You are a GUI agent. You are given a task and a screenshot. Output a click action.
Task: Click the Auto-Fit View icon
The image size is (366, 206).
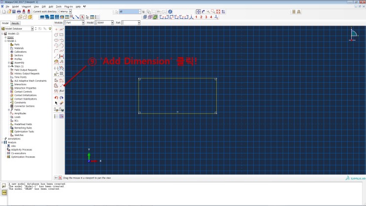218,11
